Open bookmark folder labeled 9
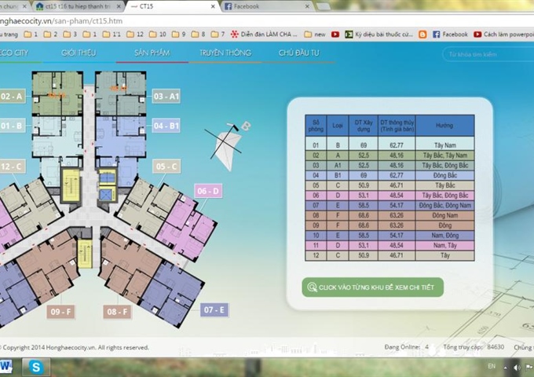 pos(179,35)
